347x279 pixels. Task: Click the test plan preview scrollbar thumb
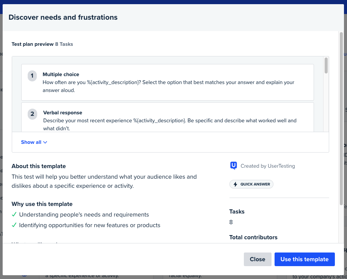click(x=326, y=66)
